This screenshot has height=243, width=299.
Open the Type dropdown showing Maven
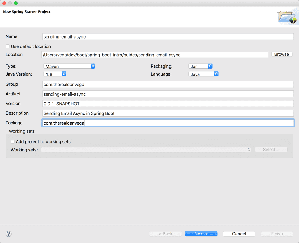69,66
